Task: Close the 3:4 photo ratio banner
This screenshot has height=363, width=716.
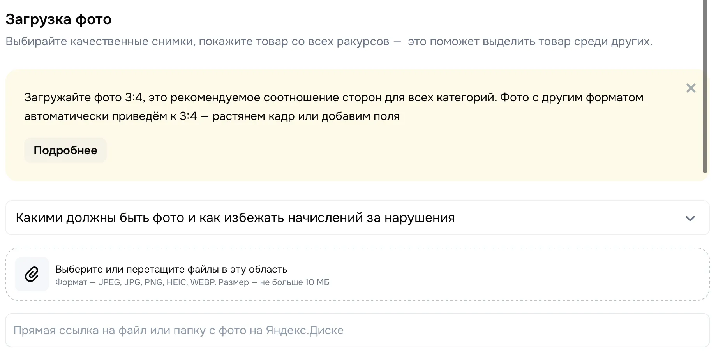Action: coord(691,88)
